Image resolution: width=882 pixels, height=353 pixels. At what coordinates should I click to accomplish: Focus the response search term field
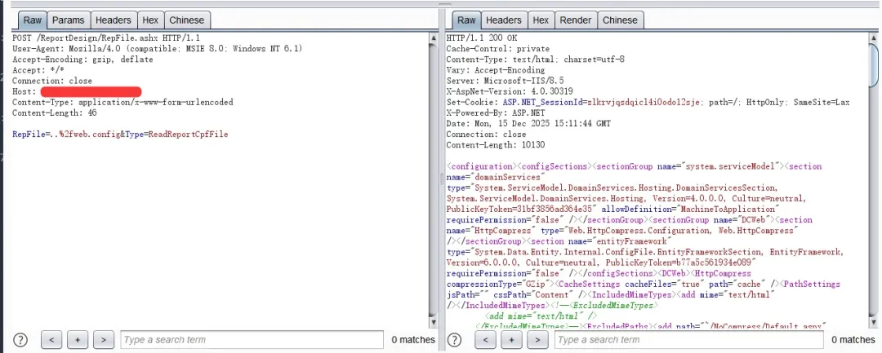(x=688, y=339)
